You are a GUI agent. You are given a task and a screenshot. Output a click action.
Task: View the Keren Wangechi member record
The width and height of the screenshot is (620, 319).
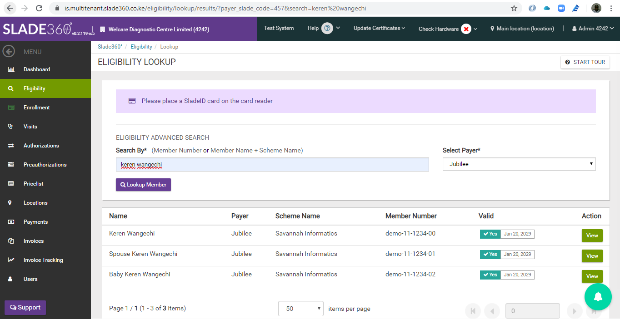[x=592, y=236]
